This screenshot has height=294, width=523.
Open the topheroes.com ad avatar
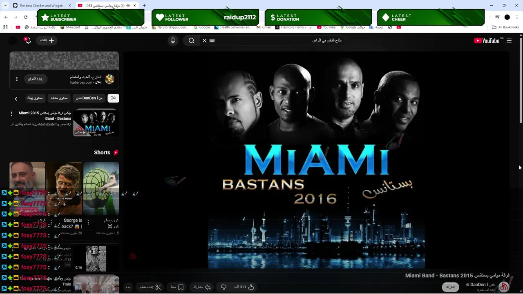110,79
